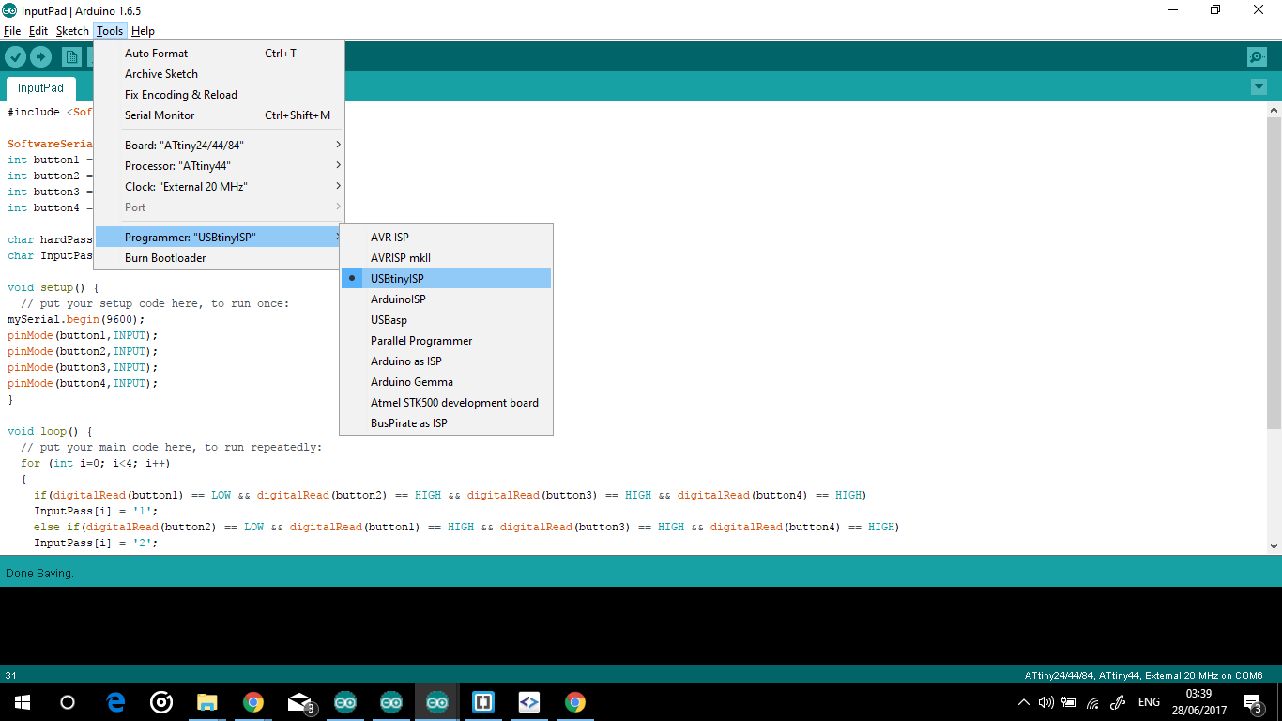Select the InputPad sketch tab
Image resolution: width=1282 pixels, height=721 pixels.
coord(40,88)
